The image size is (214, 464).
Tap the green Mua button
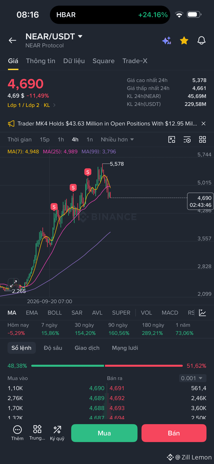point(104,433)
